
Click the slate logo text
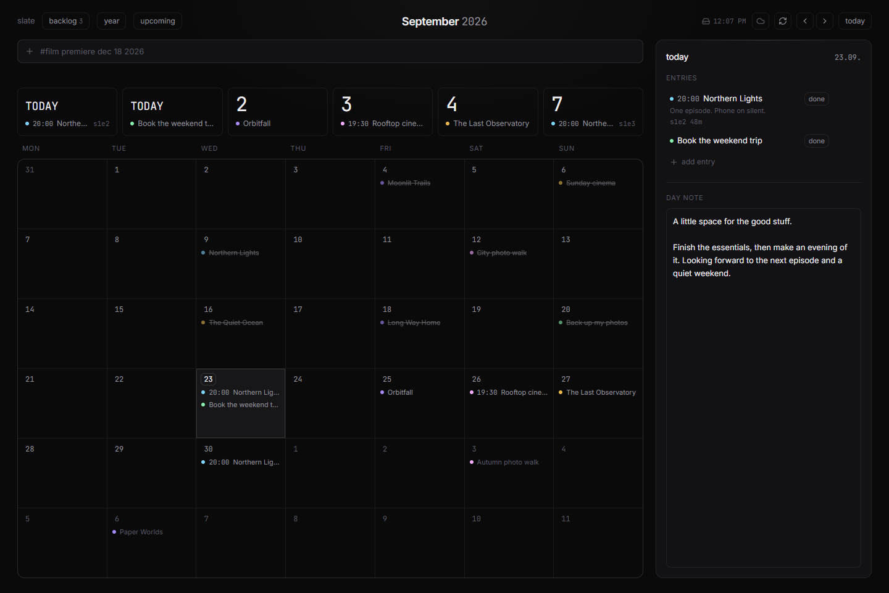pos(26,21)
